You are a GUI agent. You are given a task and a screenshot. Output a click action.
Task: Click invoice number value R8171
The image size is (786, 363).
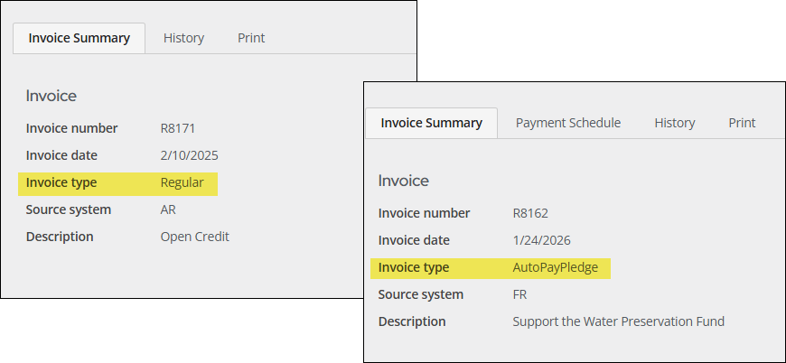tap(177, 128)
